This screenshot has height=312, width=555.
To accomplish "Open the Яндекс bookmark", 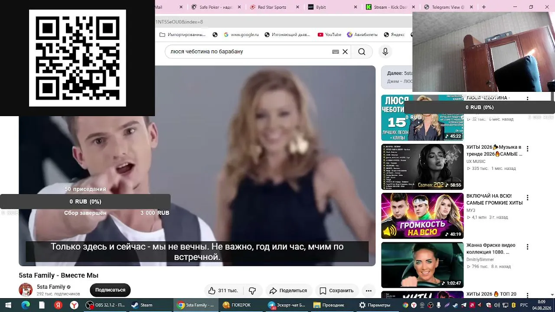I will click(394, 35).
